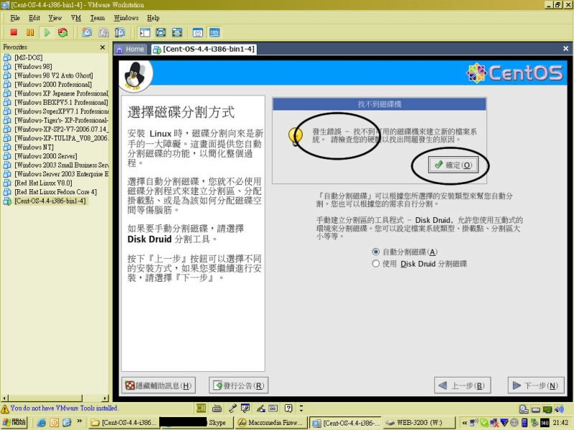
Task: Click the VMware network adapter status icon
Action: [547, 409]
